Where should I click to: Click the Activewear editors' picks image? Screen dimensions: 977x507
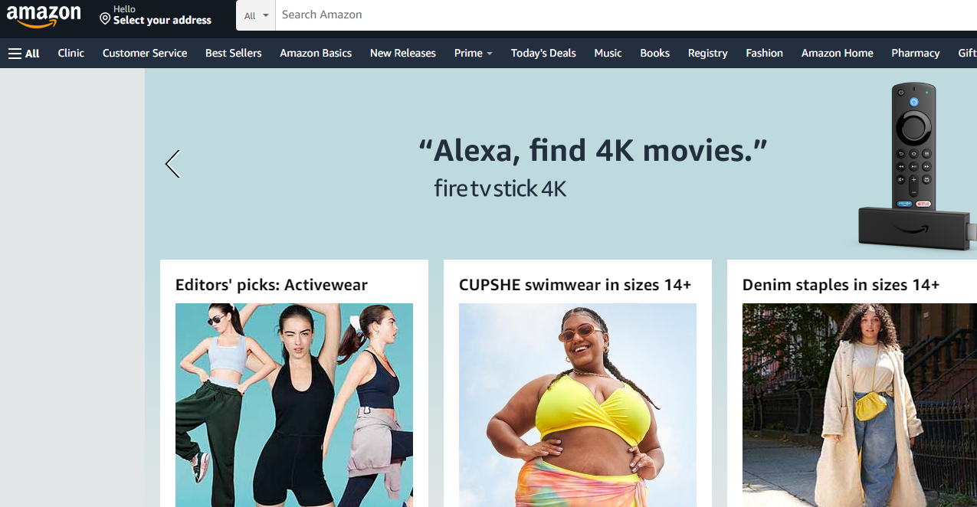[x=294, y=405]
